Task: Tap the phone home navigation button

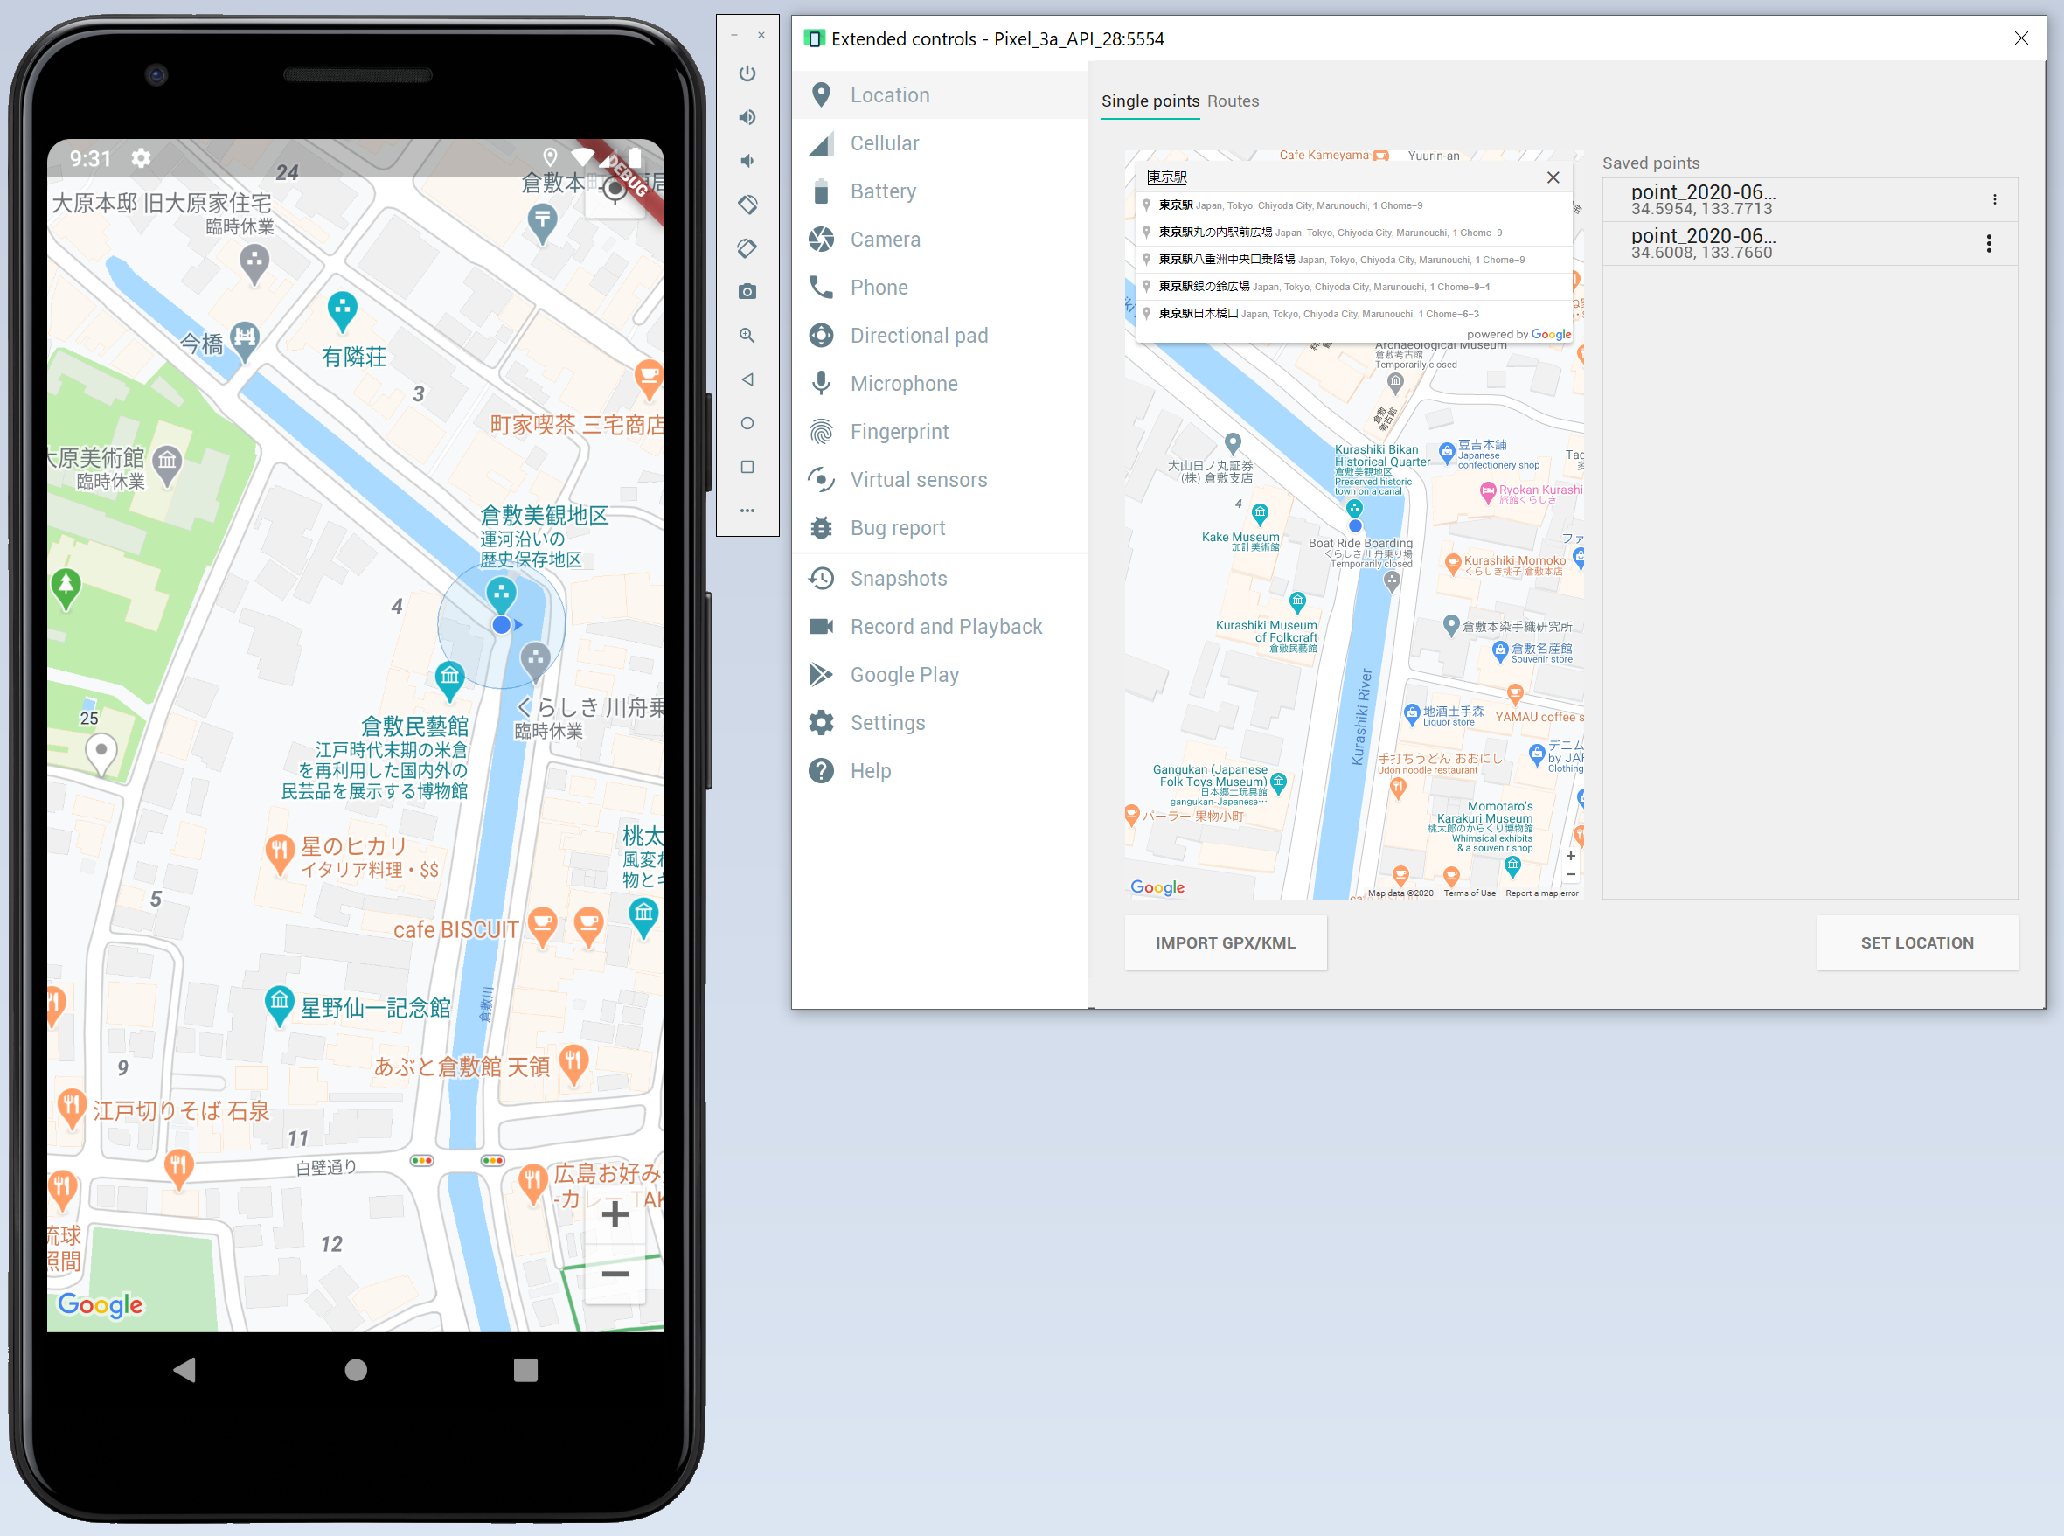Action: point(355,1370)
